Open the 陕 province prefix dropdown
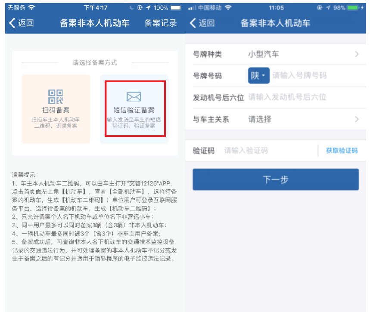Image resolution: width=370 pixels, height=312 pixels. click(258, 76)
